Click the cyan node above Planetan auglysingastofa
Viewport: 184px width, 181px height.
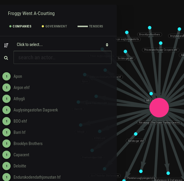click(141, 171)
